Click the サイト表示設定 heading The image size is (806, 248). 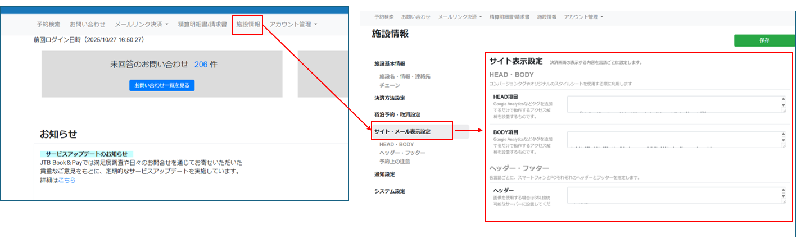tap(515, 61)
